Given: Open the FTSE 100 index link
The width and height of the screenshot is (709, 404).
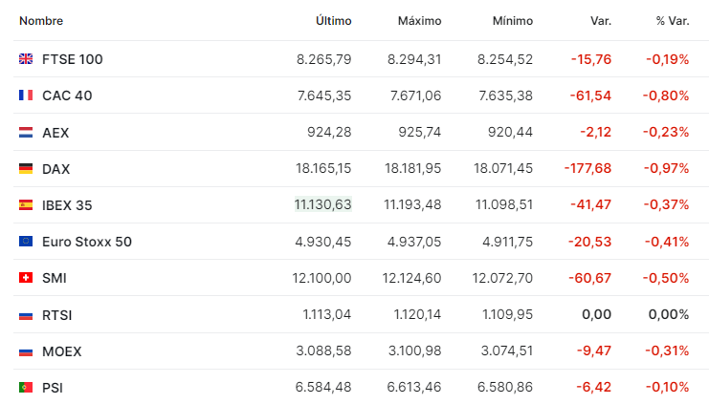Looking at the screenshot, I should [x=73, y=59].
